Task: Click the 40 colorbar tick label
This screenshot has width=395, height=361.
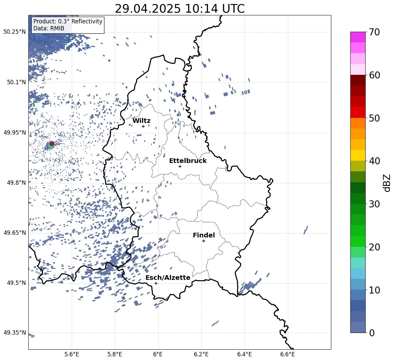Action: [374, 161]
